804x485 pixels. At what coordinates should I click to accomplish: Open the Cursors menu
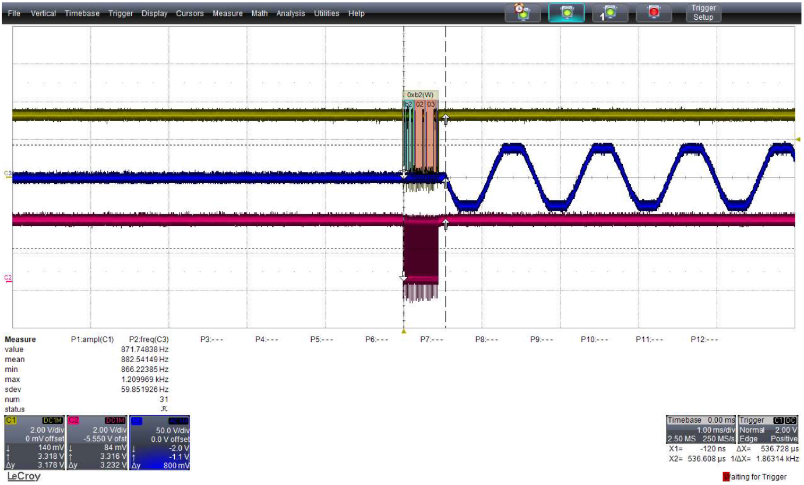190,13
